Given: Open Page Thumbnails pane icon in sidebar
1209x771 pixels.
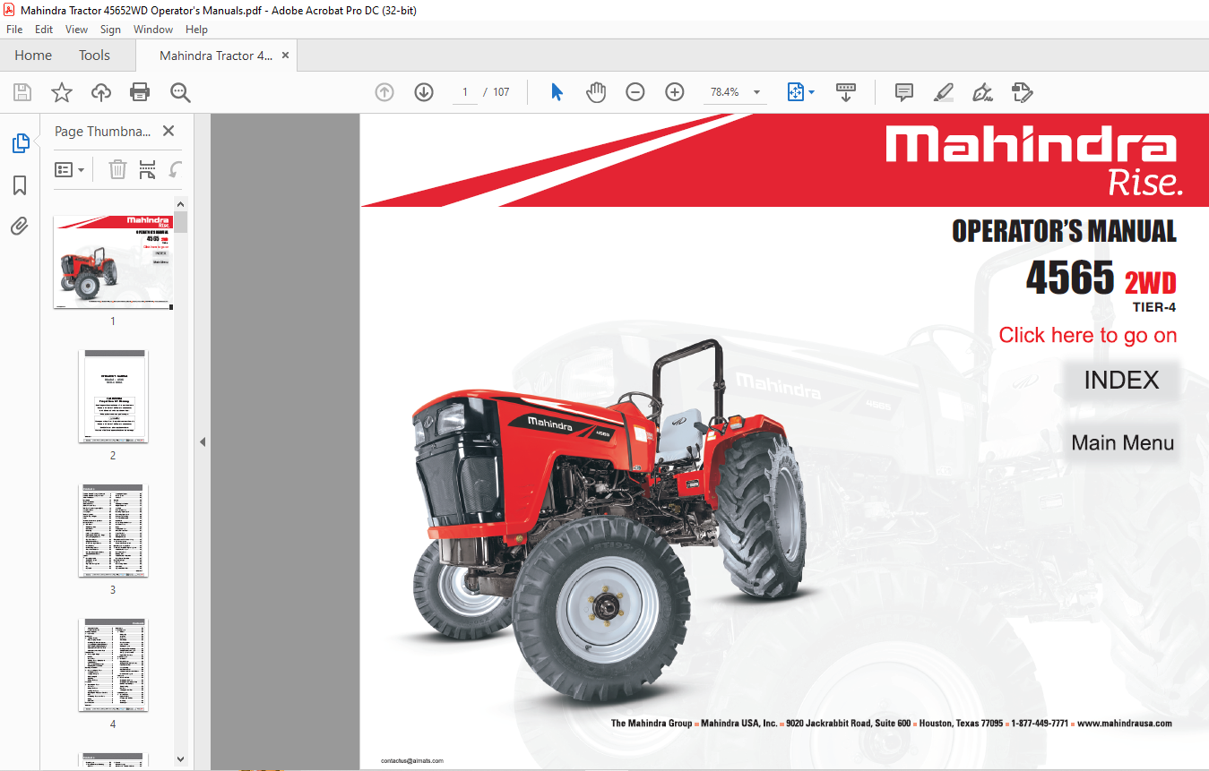Looking at the screenshot, I should tap(20, 143).
